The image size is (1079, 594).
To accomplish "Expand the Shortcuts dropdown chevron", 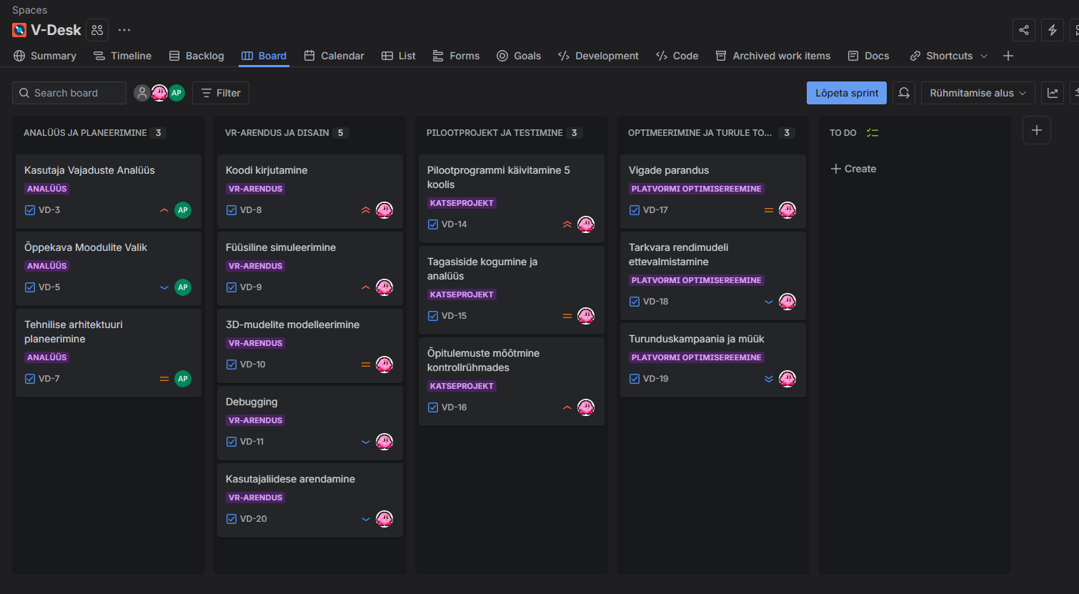I will [984, 56].
